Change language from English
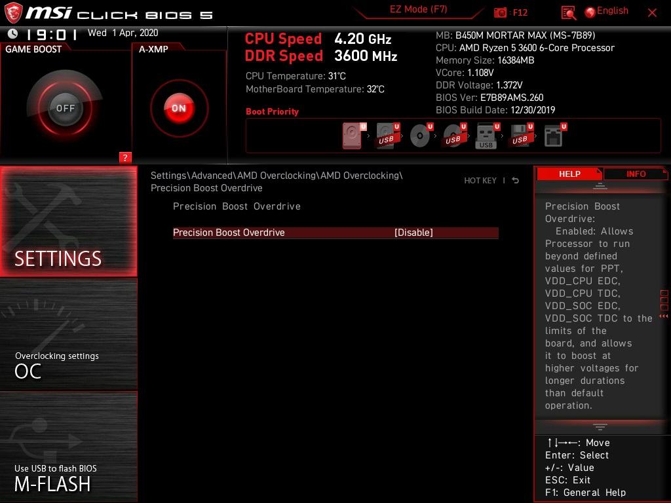 (607, 11)
